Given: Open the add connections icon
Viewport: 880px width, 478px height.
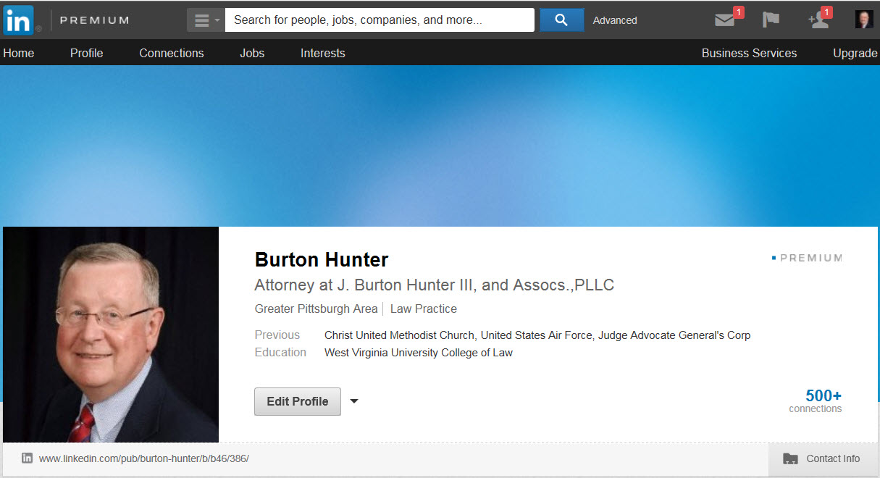Looking at the screenshot, I should (x=818, y=20).
